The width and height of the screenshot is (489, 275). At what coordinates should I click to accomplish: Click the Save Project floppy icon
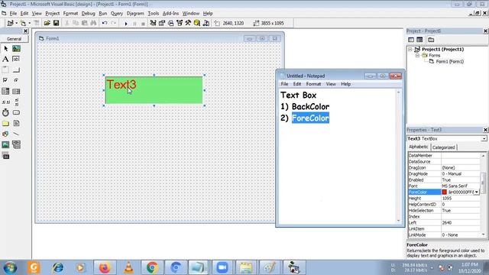[x=56, y=23]
